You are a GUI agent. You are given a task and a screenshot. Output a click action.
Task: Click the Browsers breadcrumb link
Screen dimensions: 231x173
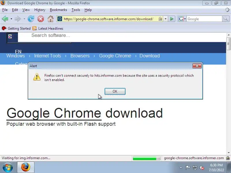[x=80, y=56]
